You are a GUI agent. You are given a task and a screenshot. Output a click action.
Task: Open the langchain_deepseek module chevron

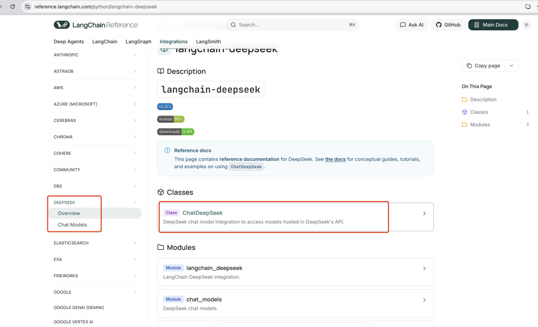(424, 268)
